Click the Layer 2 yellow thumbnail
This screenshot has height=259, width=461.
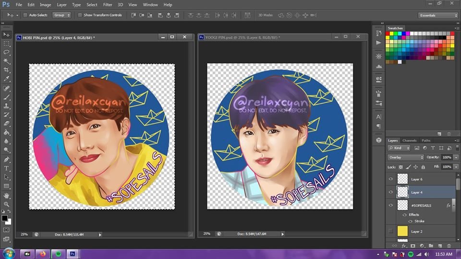coord(402,231)
